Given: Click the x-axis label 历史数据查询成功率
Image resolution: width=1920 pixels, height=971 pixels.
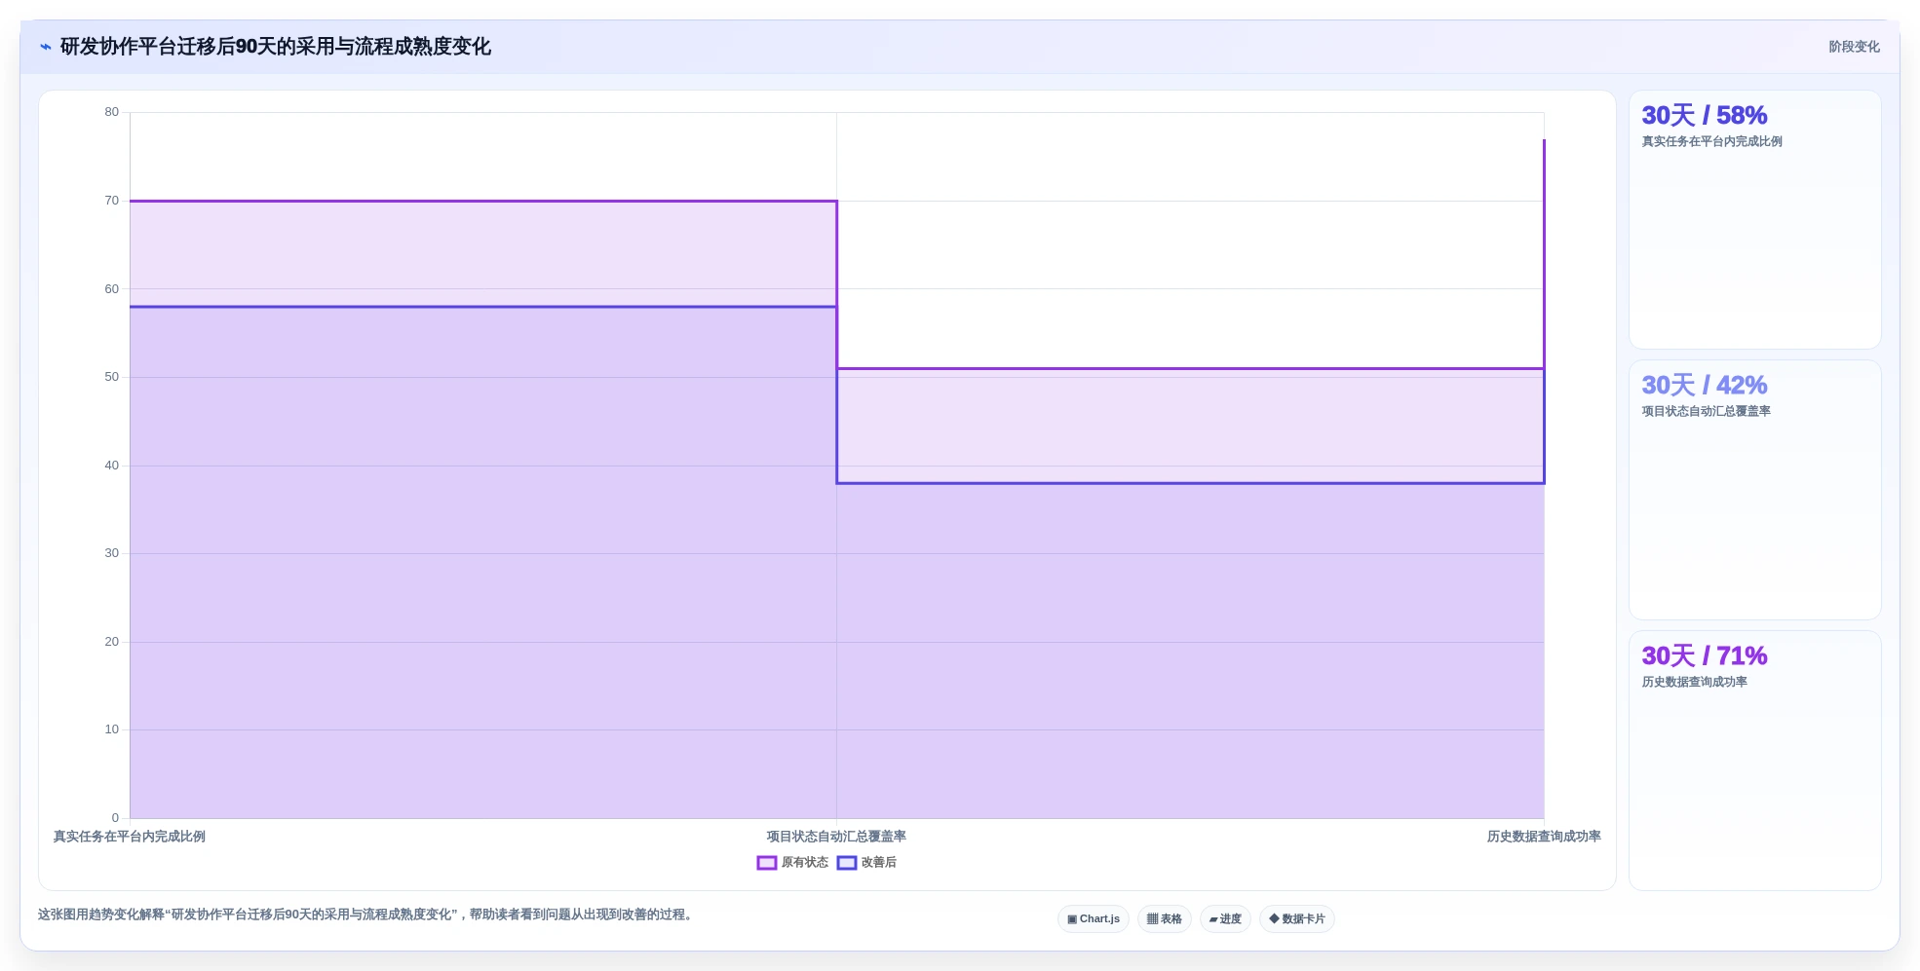Looking at the screenshot, I should point(1544,837).
